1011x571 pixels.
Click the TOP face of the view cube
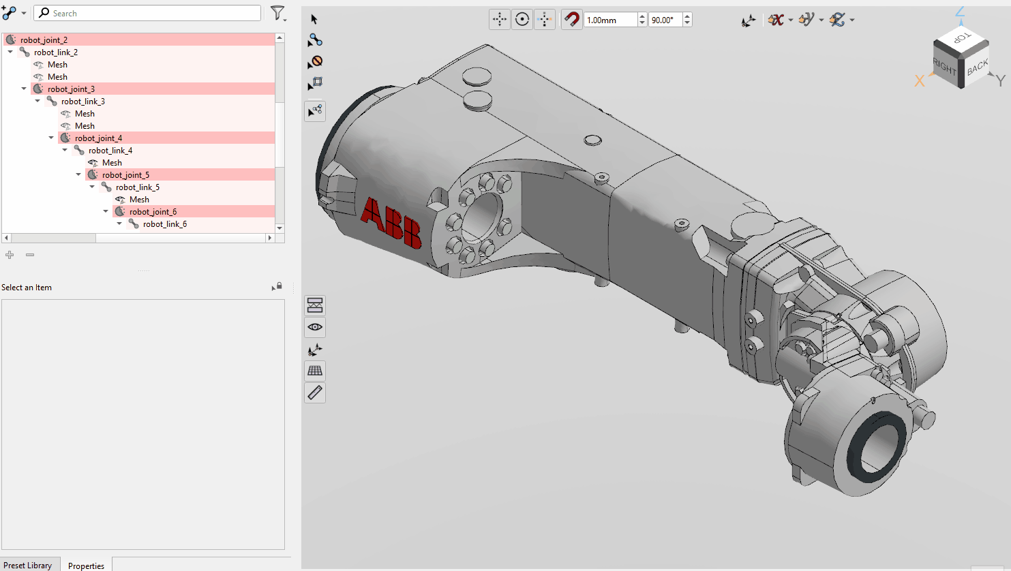[962, 38]
